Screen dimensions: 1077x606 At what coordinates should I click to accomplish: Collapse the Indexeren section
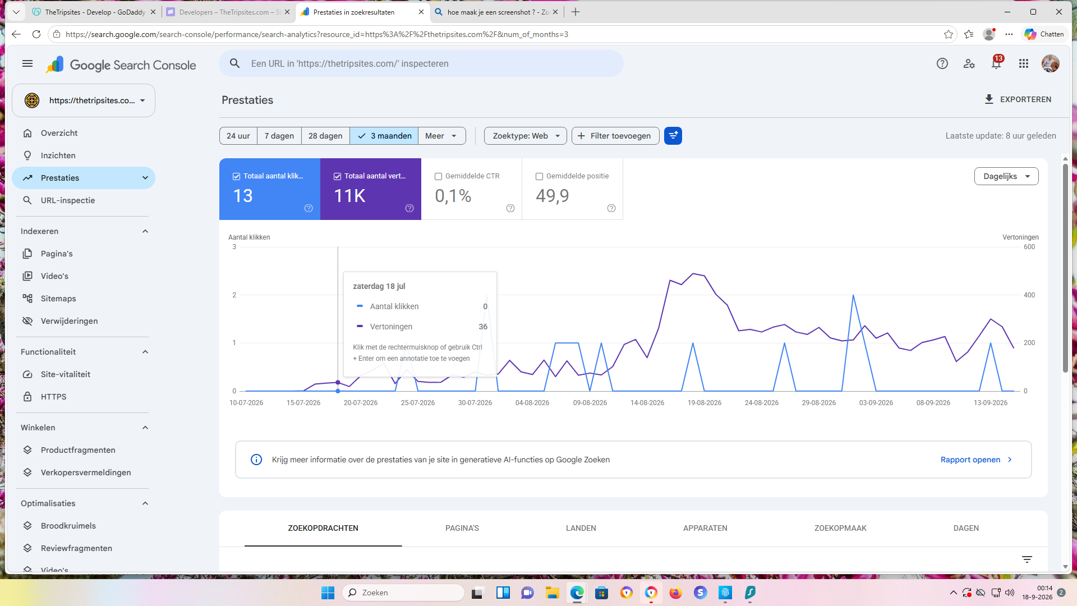point(145,231)
